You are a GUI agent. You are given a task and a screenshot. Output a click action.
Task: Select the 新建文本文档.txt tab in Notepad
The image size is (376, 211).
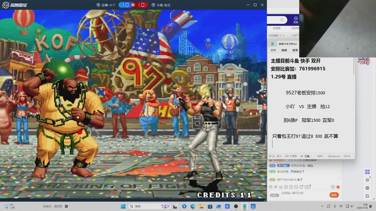pos(288,44)
